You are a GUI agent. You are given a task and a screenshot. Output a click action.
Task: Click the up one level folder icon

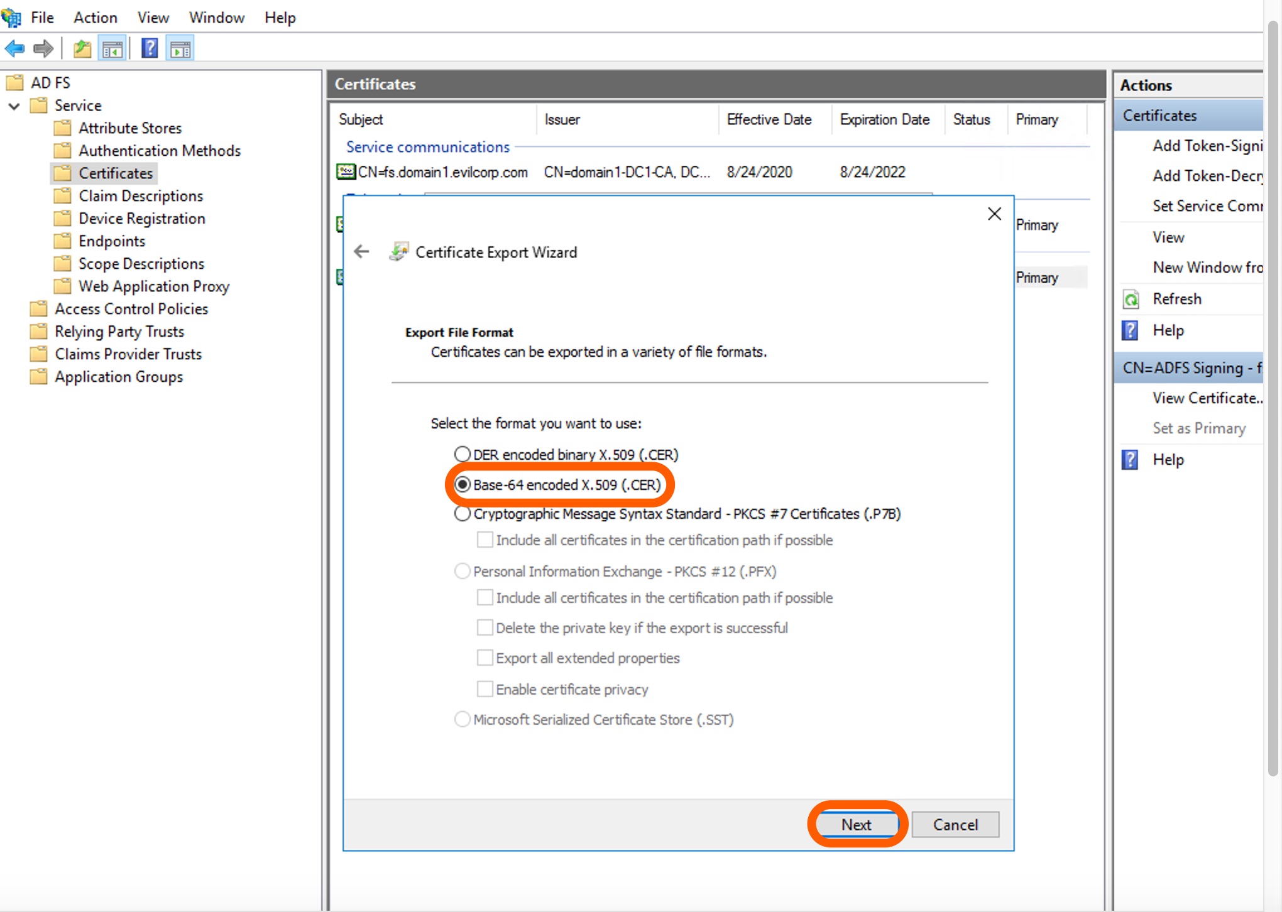pos(82,48)
